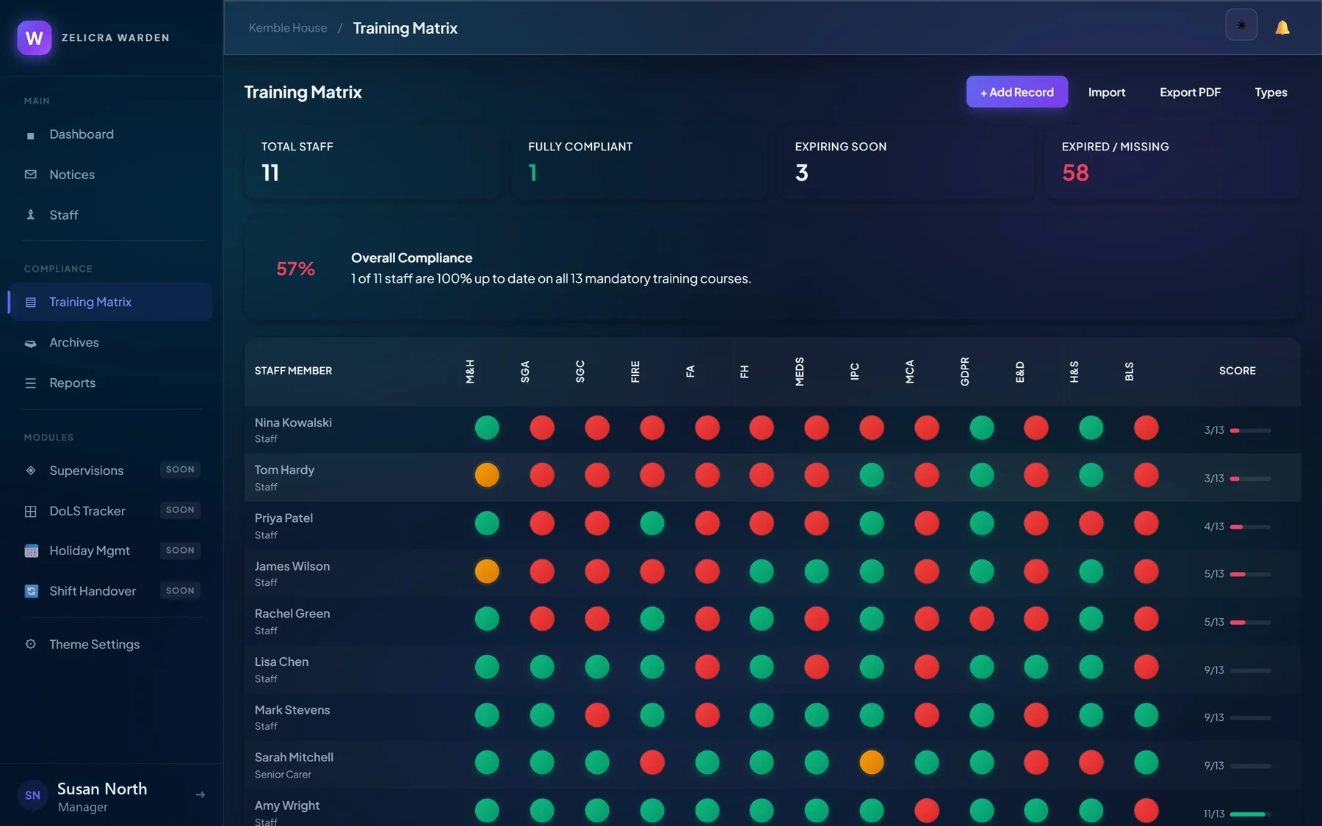Click Tom Hardy's amber M&H status dot
Image resolution: width=1322 pixels, height=826 pixels.
pyautogui.click(x=487, y=475)
